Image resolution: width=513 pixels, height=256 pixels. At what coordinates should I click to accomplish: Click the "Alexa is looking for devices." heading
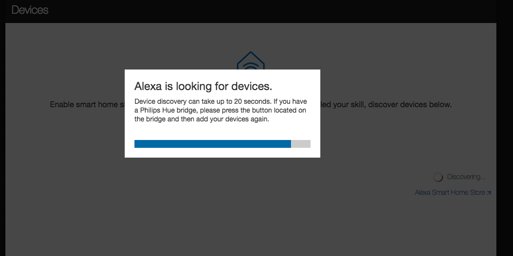pyautogui.click(x=203, y=87)
